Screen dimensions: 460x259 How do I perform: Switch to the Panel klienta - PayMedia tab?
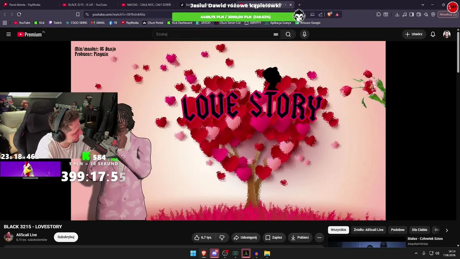coord(29,5)
